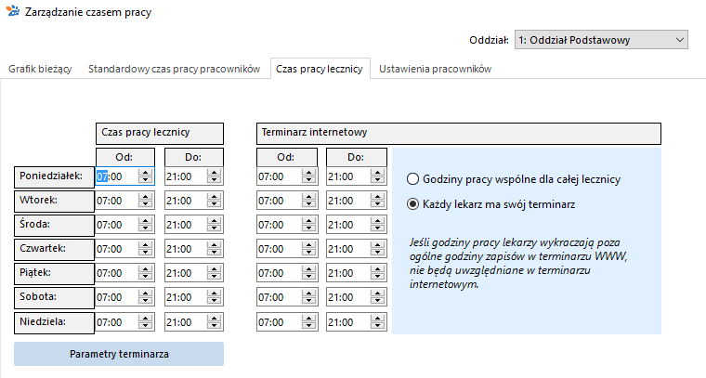Viewport: 706px width, 378px height.
Task: Open Standardowy czas pracy pracowników tab
Action: point(175,69)
